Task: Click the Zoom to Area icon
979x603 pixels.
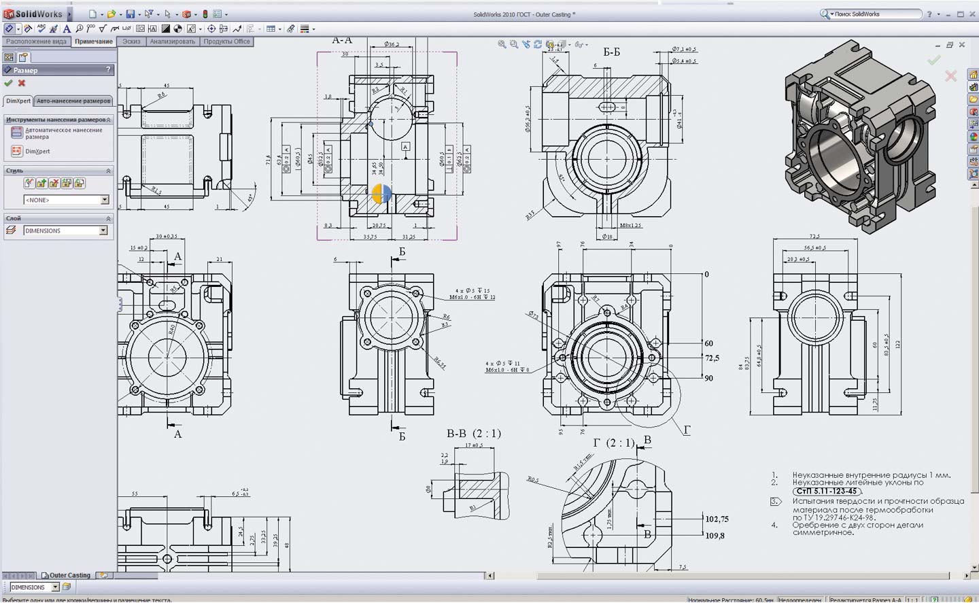Action: click(x=514, y=44)
